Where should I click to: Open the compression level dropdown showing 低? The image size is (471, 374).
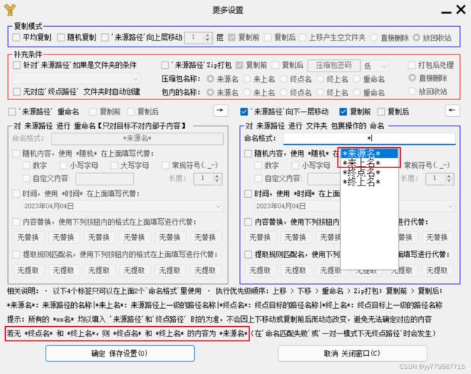point(375,66)
